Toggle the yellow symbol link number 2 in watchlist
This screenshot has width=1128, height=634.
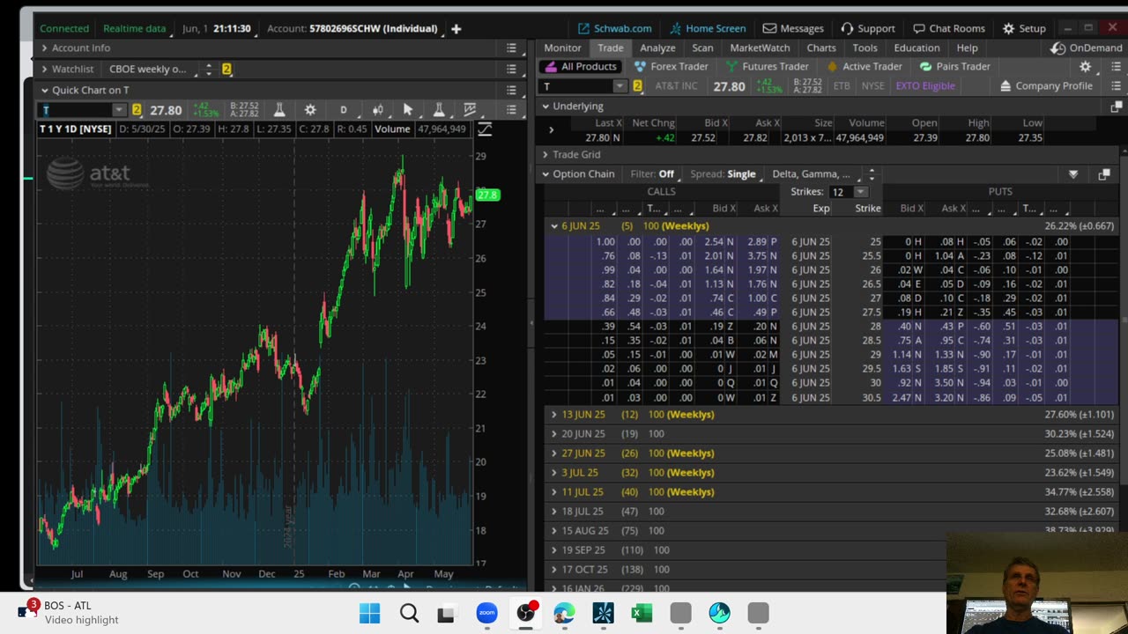(226, 69)
